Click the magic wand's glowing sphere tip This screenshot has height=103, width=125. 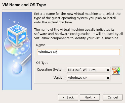17,68
